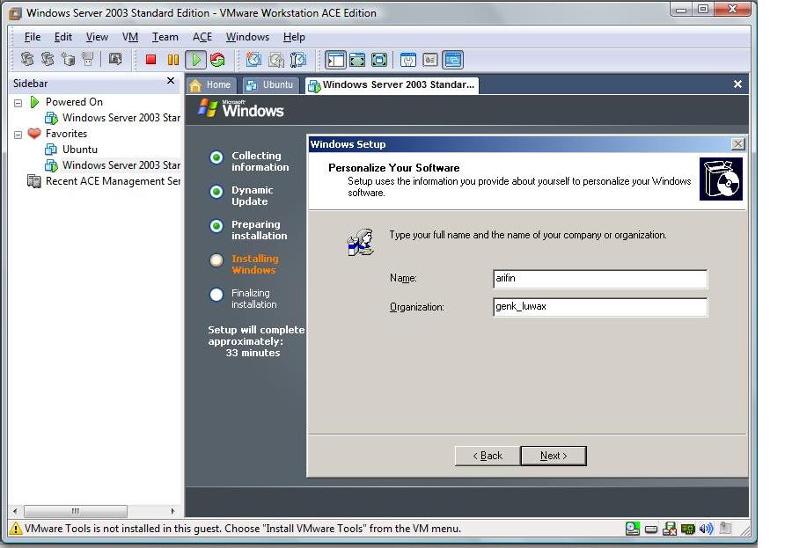Click the sidebar horizontal scrollbar thumb
The image size is (792, 548).
coord(76,511)
